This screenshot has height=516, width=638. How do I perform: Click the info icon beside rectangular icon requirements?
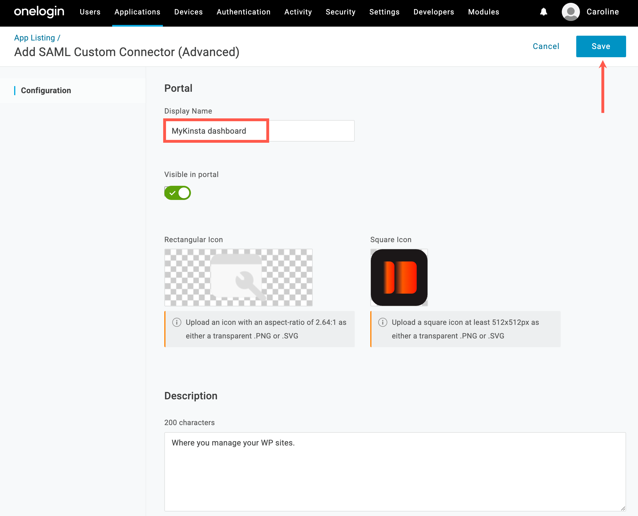click(176, 322)
